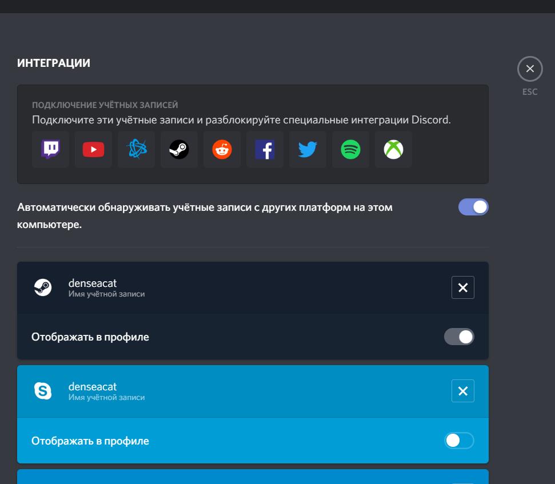Click the 'Автоматически обнаруживать учётные записи' text
Viewport: 555px width, 484px height.
coord(205,215)
